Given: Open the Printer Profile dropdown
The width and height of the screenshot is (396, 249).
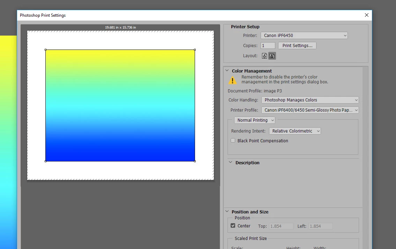Looking at the screenshot, I should point(310,110).
